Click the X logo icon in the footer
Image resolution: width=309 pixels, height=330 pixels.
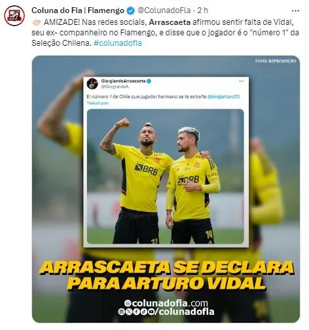point(129,312)
